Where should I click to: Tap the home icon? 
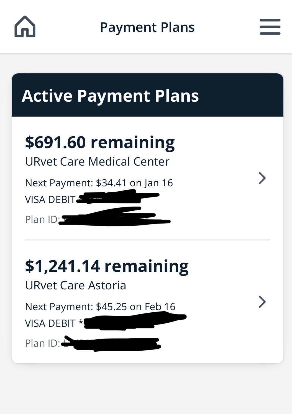pyautogui.click(x=25, y=27)
